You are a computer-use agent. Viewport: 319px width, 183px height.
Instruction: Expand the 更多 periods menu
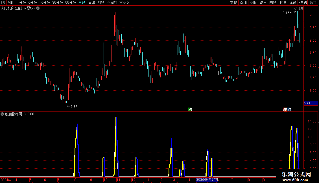click(124, 3)
